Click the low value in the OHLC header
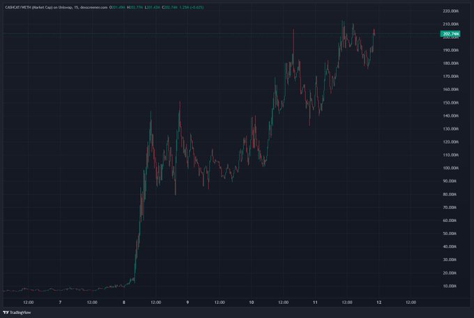 pyautogui.click(x=153, y=7)
